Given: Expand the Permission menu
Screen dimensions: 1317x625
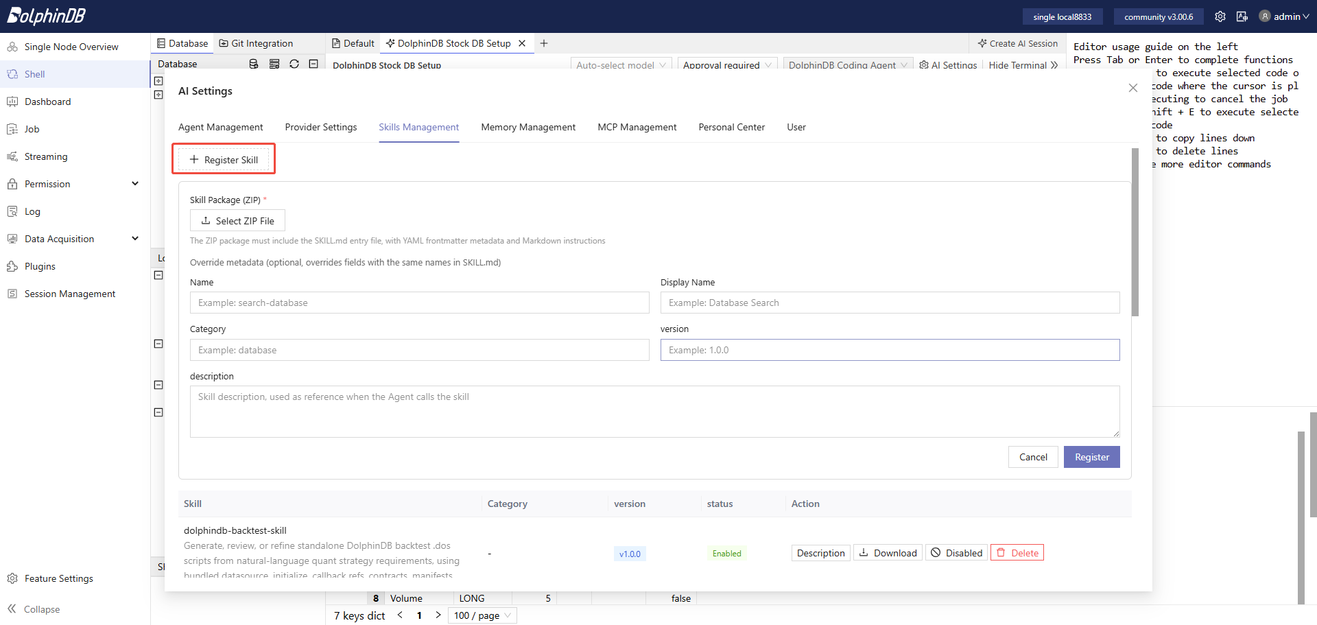Looking at the screenshot, I should pos(75,184).
